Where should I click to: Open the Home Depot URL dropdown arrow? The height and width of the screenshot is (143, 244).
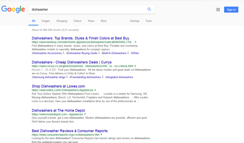tap(85, 114)
